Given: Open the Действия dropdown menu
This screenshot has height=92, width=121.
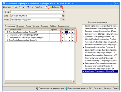Looking at the screenshot, I should [8, 7].
